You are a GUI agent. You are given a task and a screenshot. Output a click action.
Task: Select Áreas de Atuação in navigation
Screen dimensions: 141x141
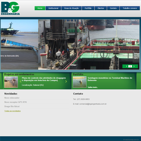(x=71, y=8)
